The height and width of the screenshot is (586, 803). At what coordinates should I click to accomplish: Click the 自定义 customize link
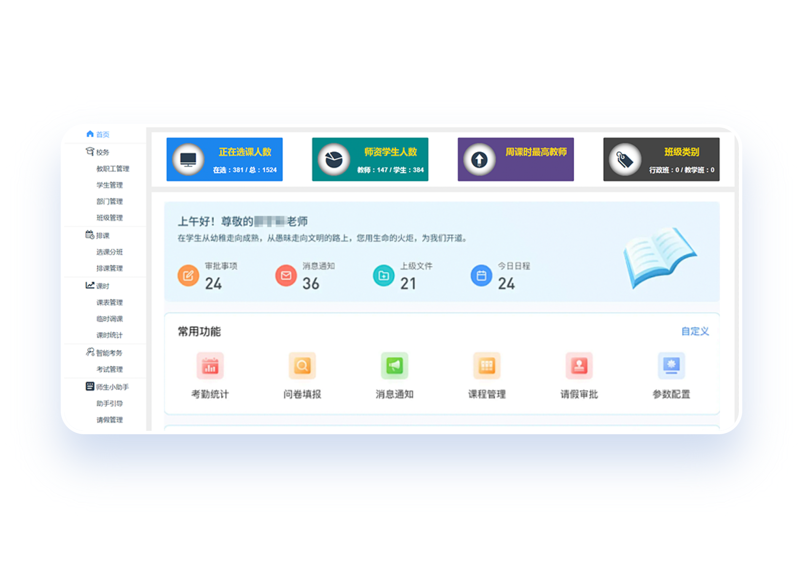(x=695, y=331)
